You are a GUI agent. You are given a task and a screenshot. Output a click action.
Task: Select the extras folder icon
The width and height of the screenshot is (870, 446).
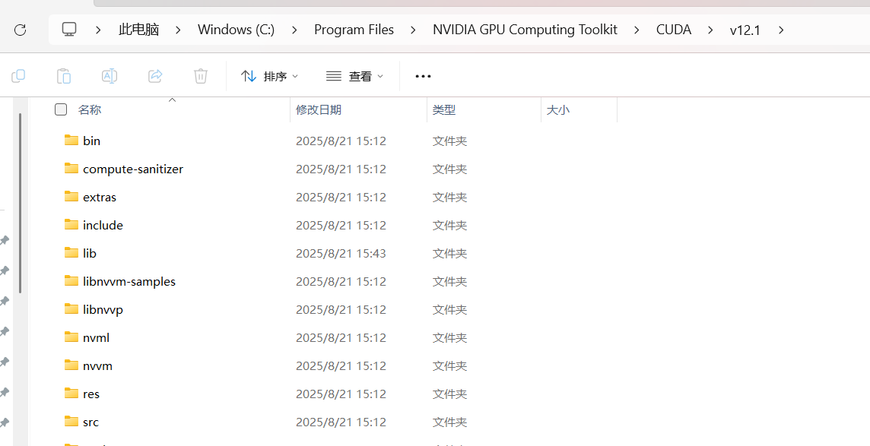[x=71, y=196]
